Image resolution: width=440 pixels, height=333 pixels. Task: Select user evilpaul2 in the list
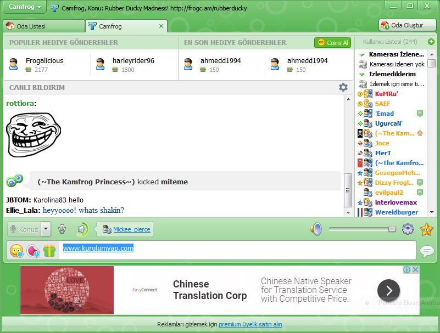389,193
